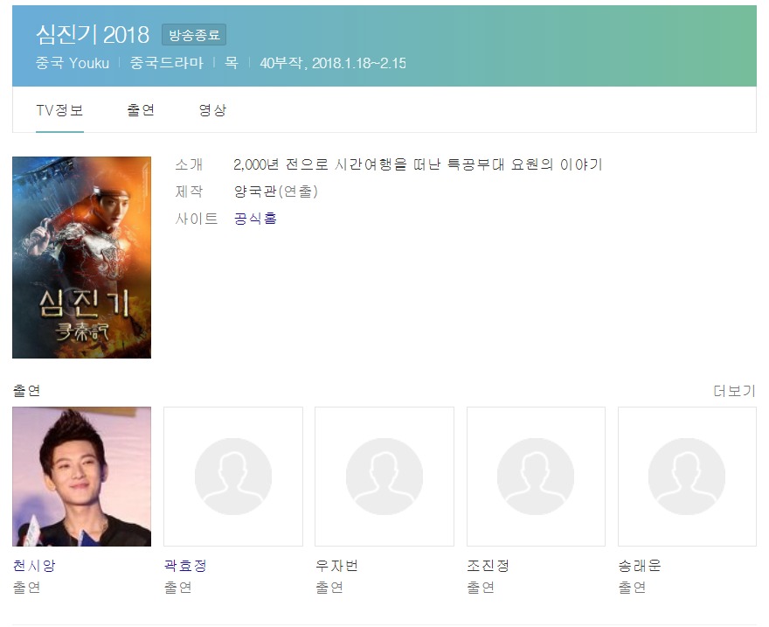
Task: Select 곽효정 placeholder profile icon
Action: 233,477
